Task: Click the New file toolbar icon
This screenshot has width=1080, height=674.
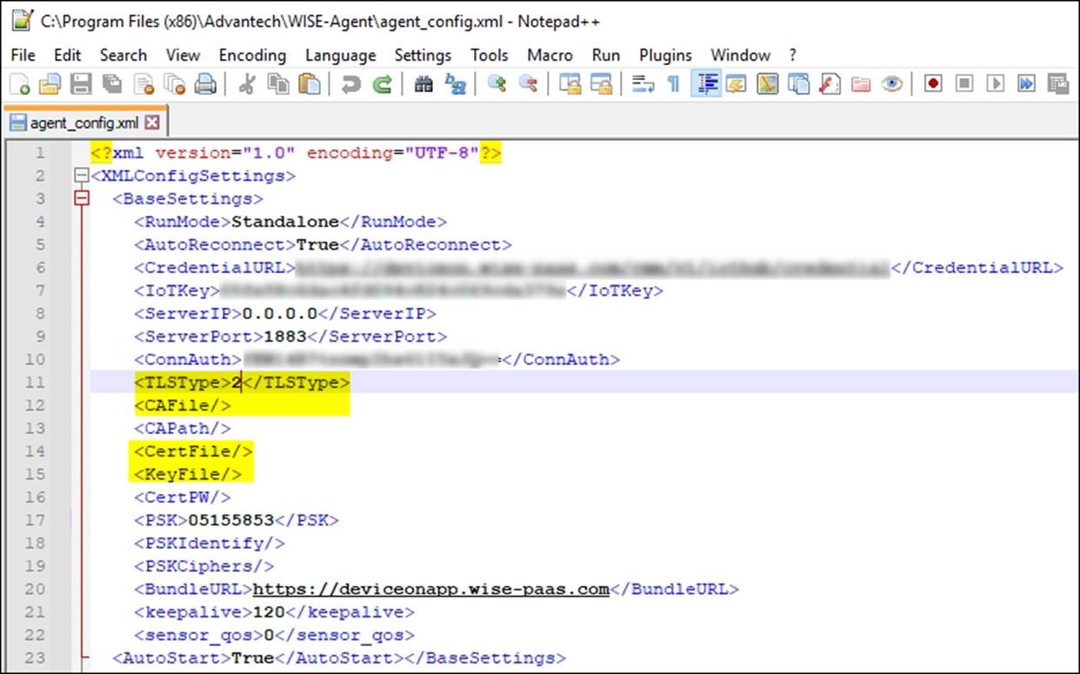Action: pos(20,84)
